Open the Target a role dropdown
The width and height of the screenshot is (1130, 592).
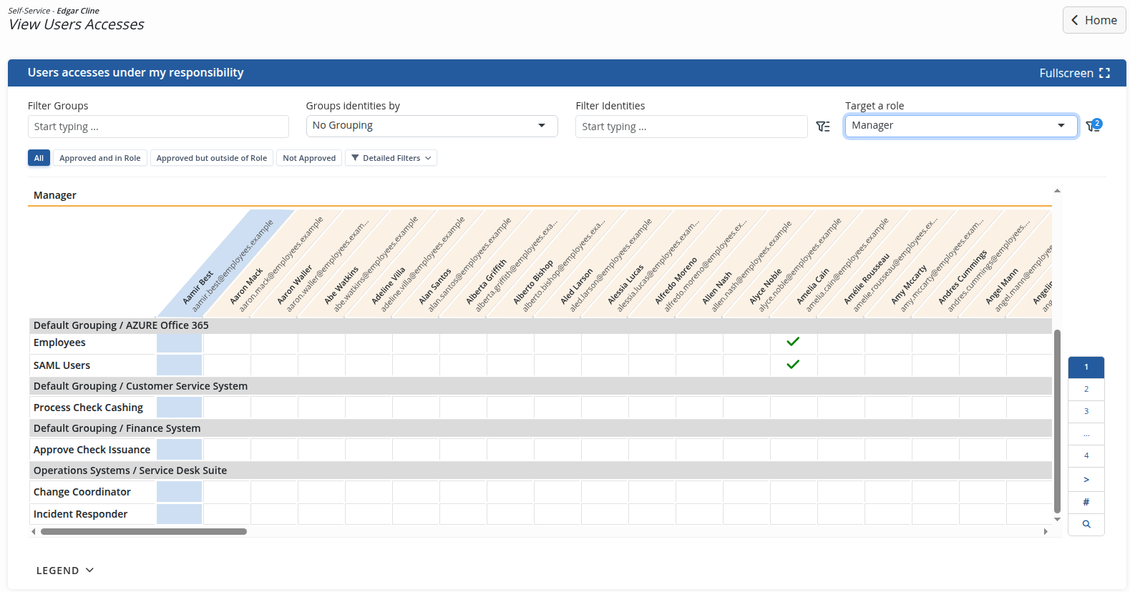click(961, 126)
